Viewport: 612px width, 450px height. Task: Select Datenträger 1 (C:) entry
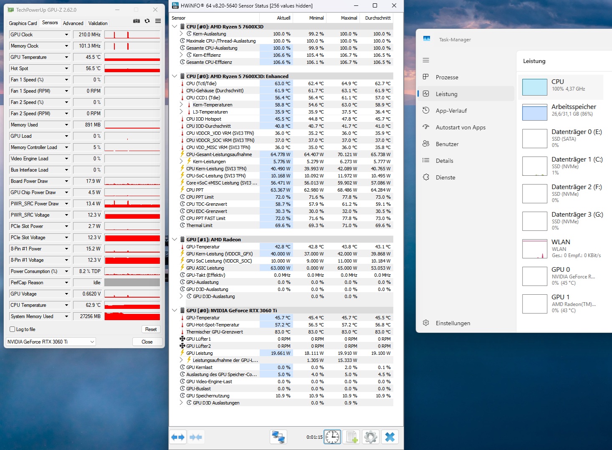[x=561, y=166]
